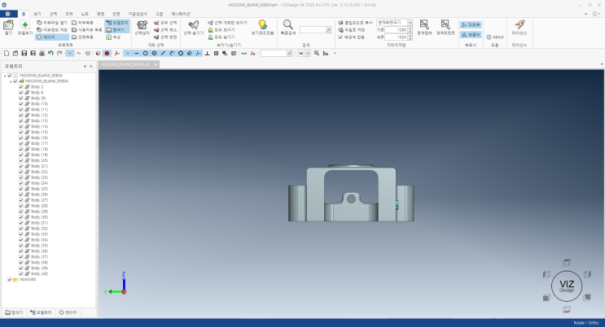Viewport: 605px width, 327px height.
Task: Click the ribbon search input field
Action: pyautogui.click(x=313, y=30)
